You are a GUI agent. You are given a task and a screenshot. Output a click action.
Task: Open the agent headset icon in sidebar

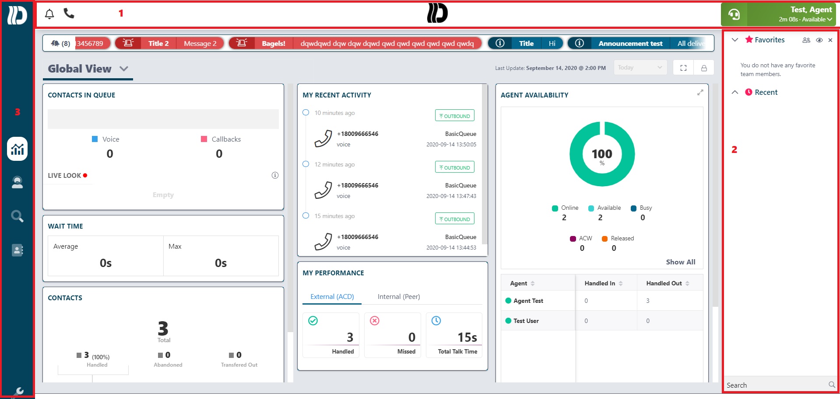tap(17, 182)
